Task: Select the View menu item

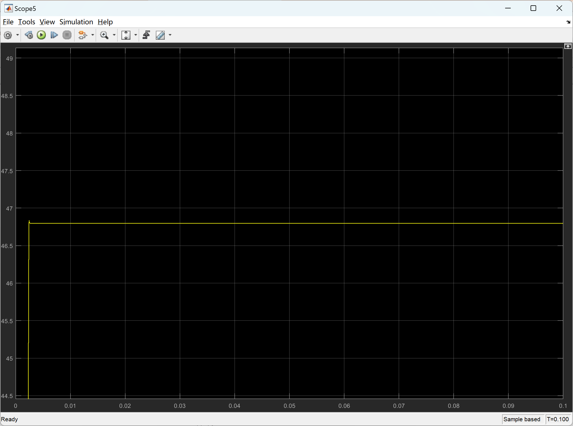Action: pyautogui.click(x=47, y=22)
